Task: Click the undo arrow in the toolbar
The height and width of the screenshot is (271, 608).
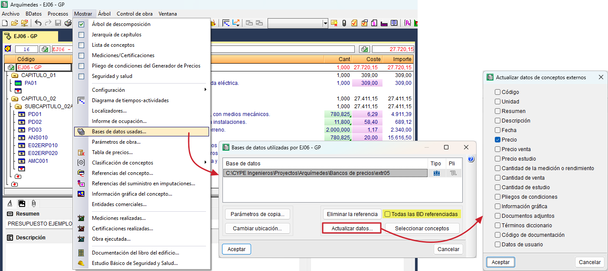Action: pos(38,23)
